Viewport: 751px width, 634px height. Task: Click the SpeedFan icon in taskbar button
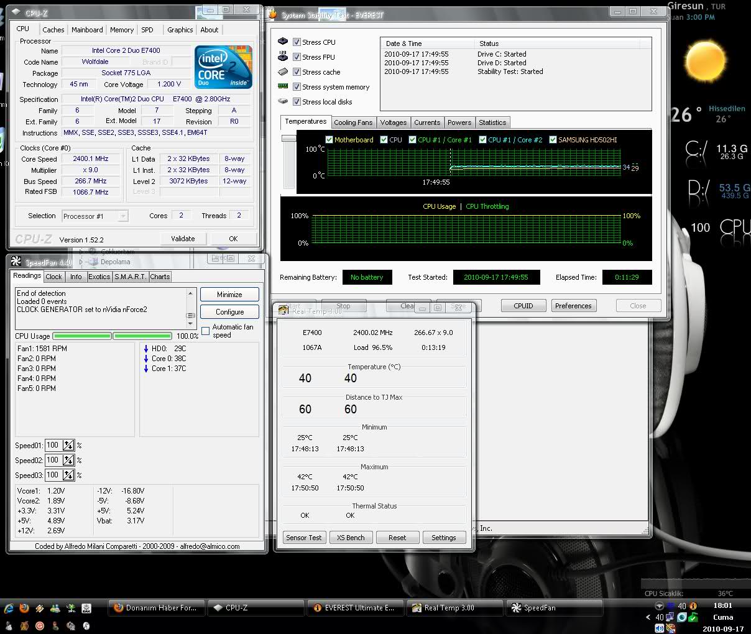516,608
